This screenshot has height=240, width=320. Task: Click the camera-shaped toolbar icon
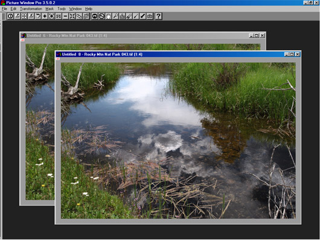coord(150,16)
